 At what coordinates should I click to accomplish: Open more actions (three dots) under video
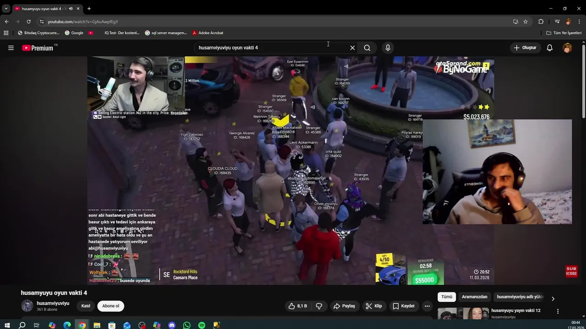pos(427,306)
